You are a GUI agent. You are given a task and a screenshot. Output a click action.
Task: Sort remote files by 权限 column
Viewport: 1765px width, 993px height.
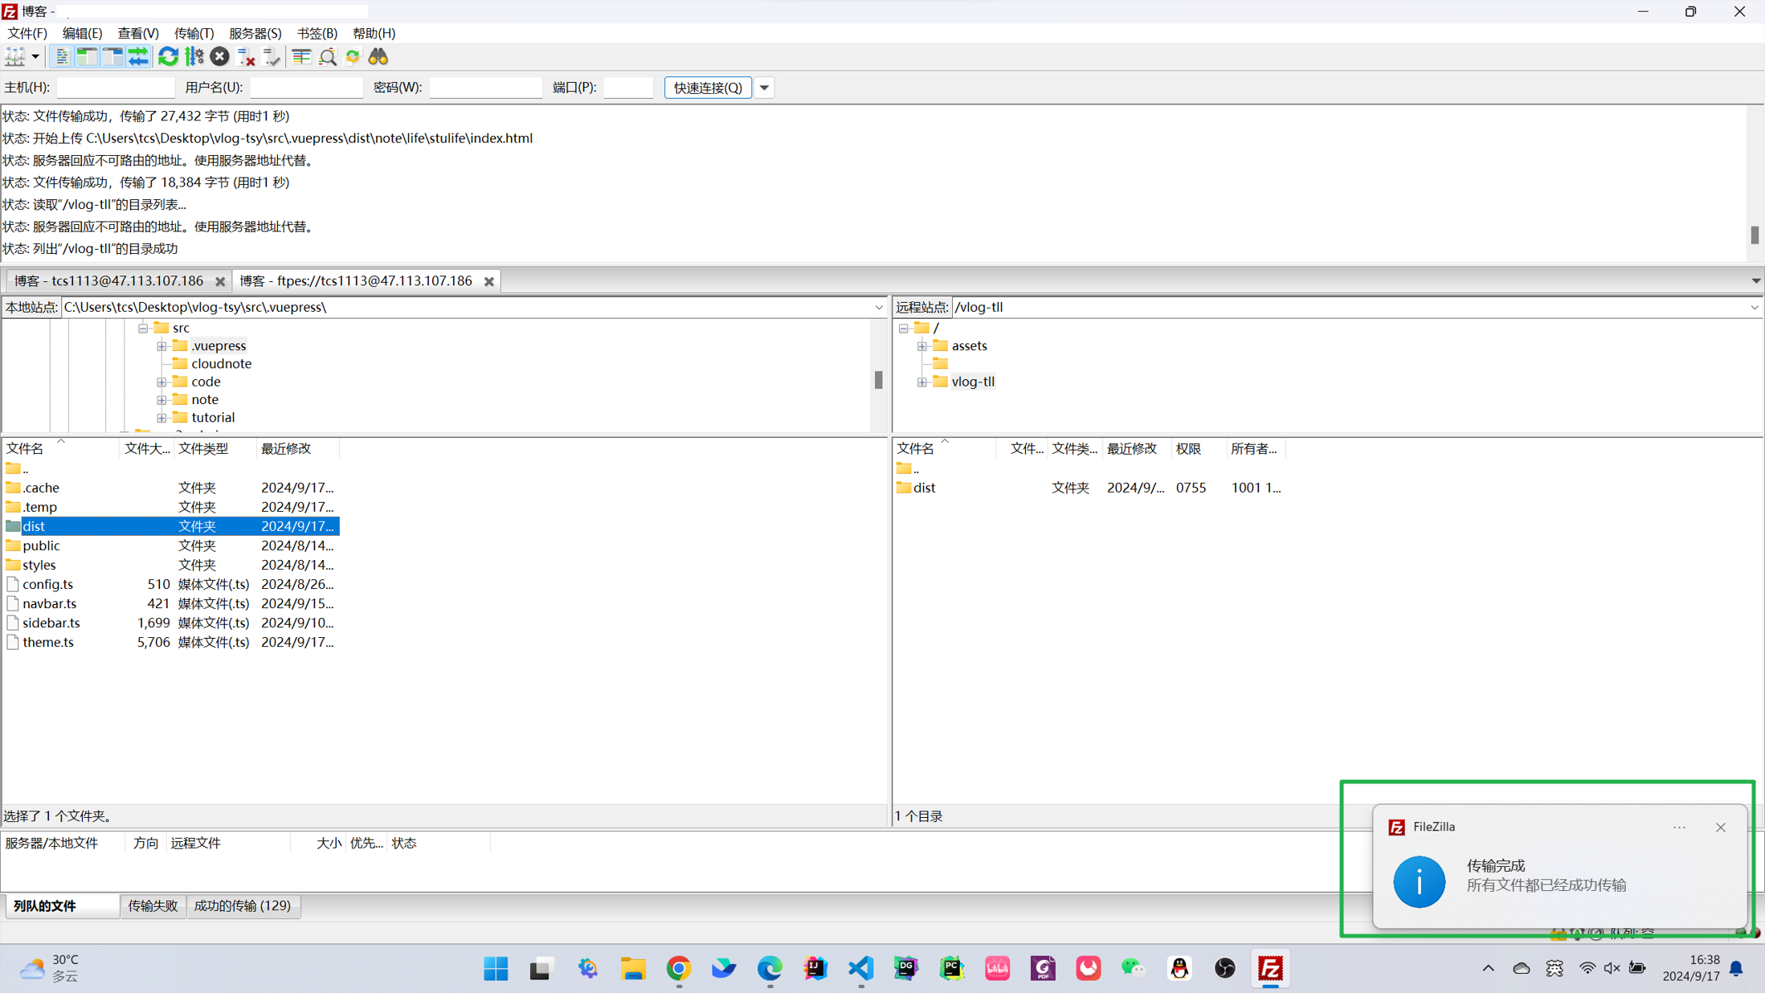click(1198, 448)
